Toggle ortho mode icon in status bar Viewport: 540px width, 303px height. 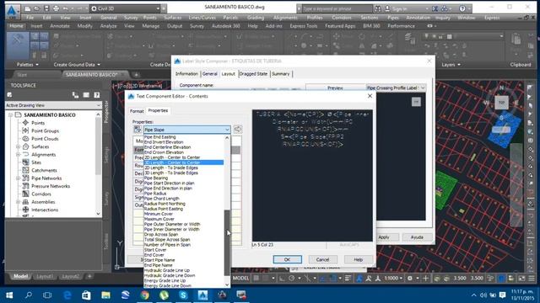(x=282, y=279)
